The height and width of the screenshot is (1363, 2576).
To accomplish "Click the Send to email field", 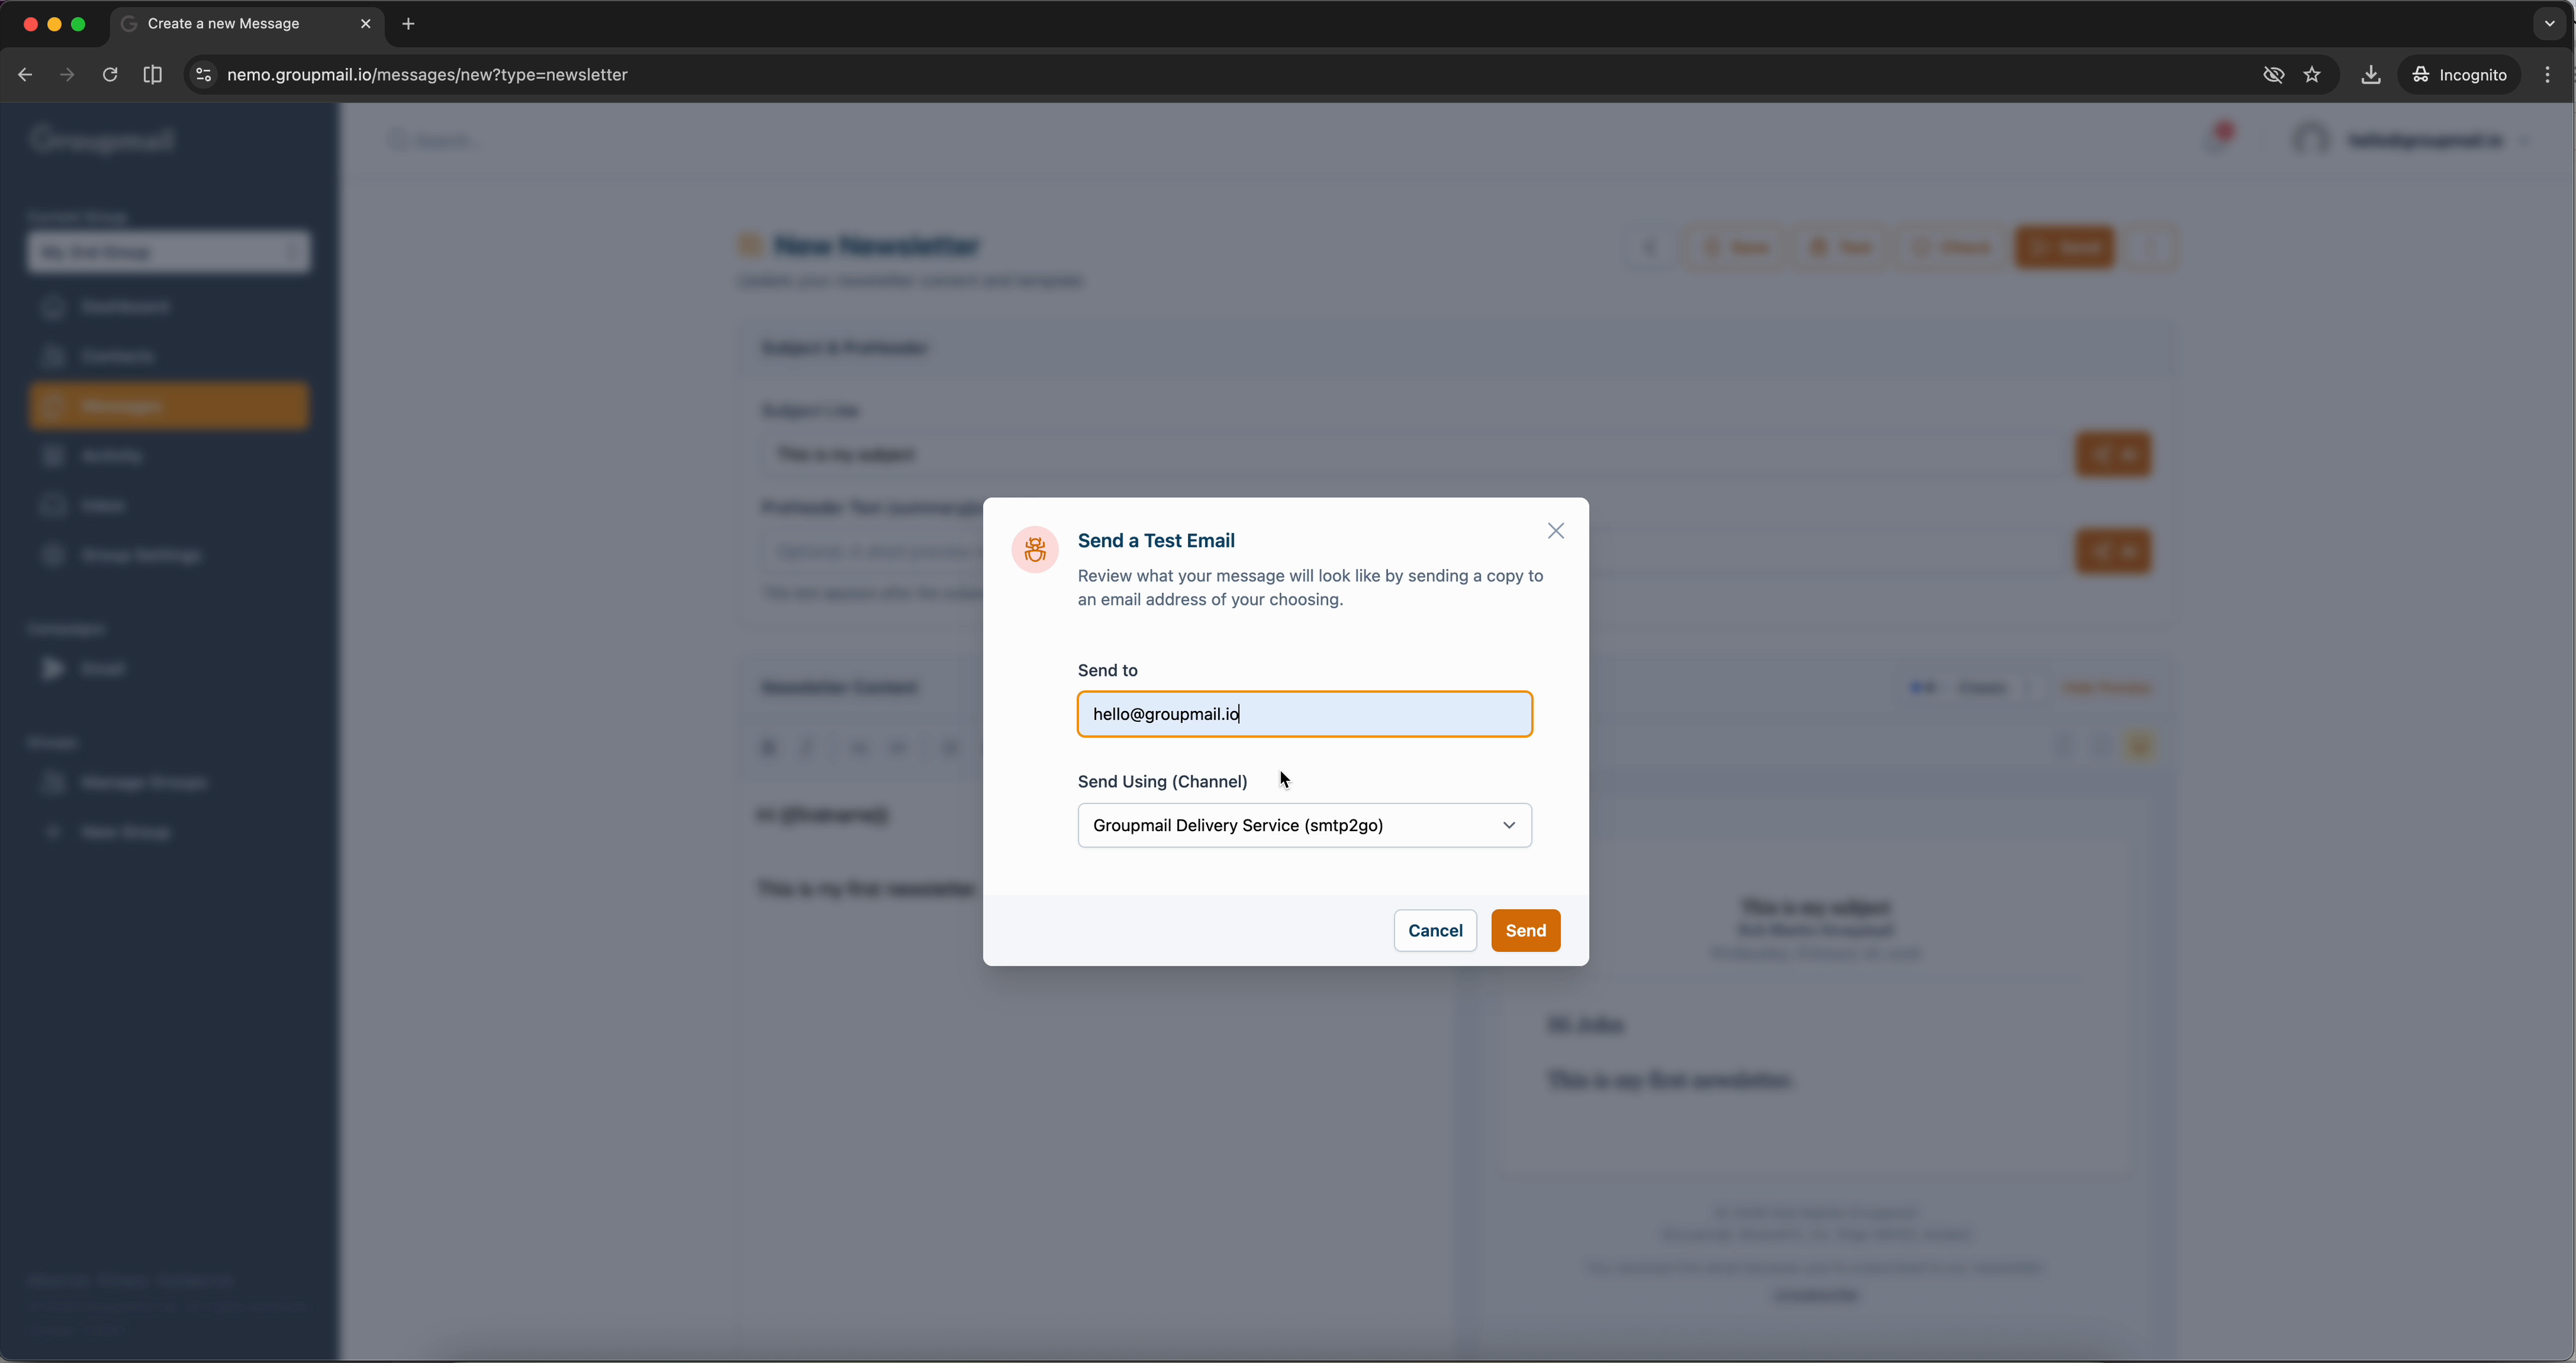I will coord(1304,714).
